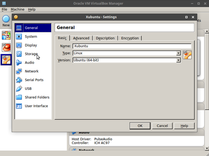Open the Network settings icon
This screenshot has height=156, width=209.
click(19, 71)
